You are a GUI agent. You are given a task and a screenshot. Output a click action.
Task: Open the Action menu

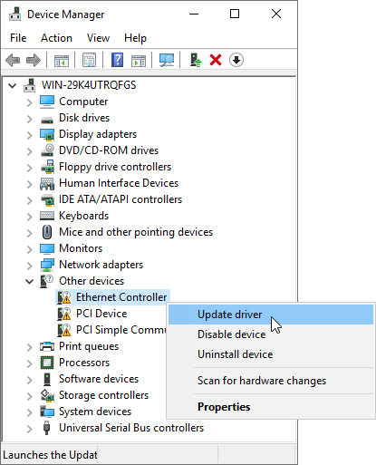[56, 38]
